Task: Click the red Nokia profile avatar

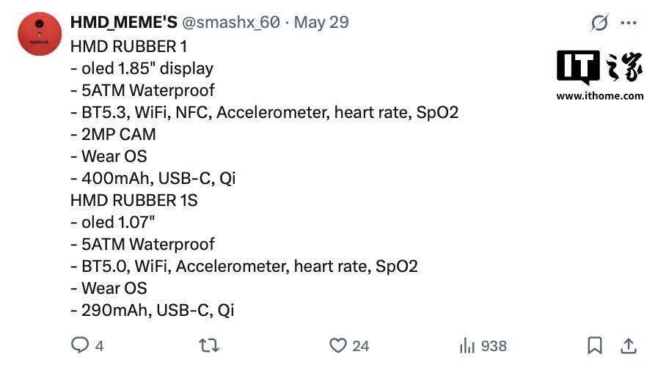Action: point(39,34)
